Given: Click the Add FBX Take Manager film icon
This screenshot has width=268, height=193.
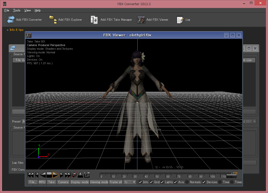Looking at the screenshot, I should 94,20.
